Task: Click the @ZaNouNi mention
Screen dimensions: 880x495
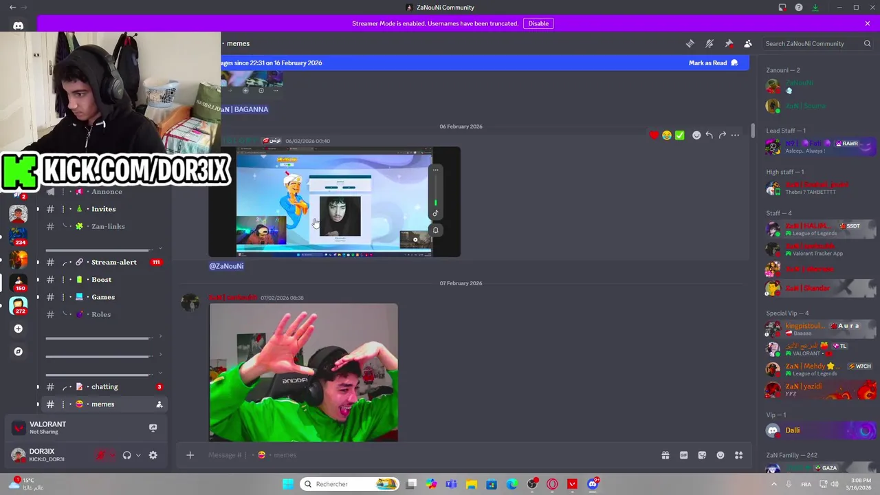Action: [x=226, y=266]
